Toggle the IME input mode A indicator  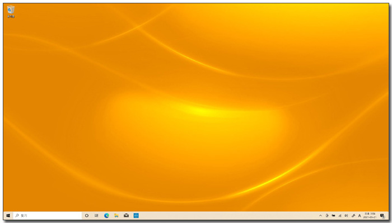[x=360, y=216]
